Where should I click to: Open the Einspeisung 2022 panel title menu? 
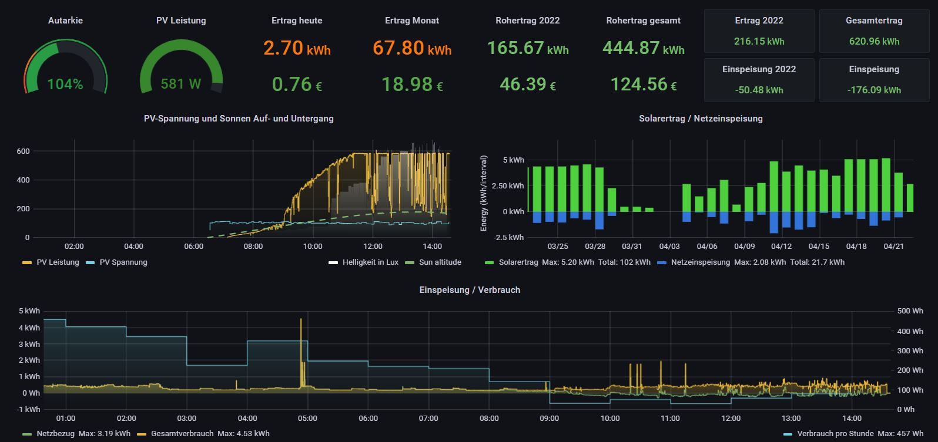point(759,69)
